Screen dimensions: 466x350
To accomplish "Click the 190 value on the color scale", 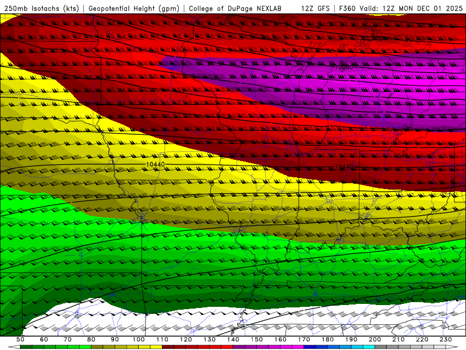I will click(352, 339).
